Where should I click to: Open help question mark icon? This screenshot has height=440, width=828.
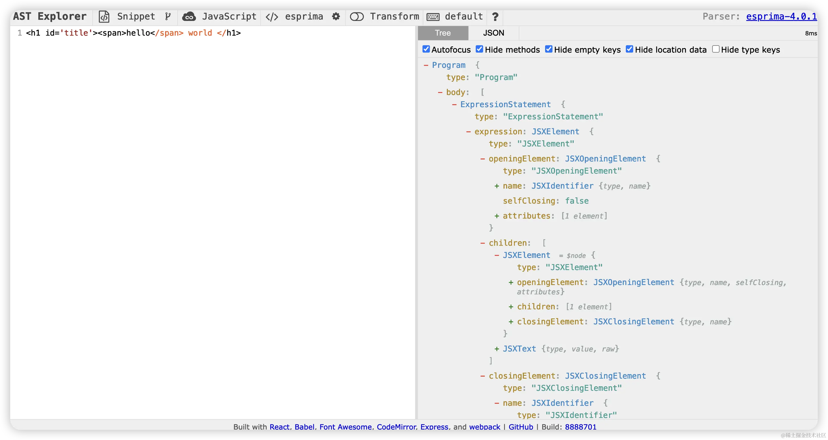(x=495, y=17)
